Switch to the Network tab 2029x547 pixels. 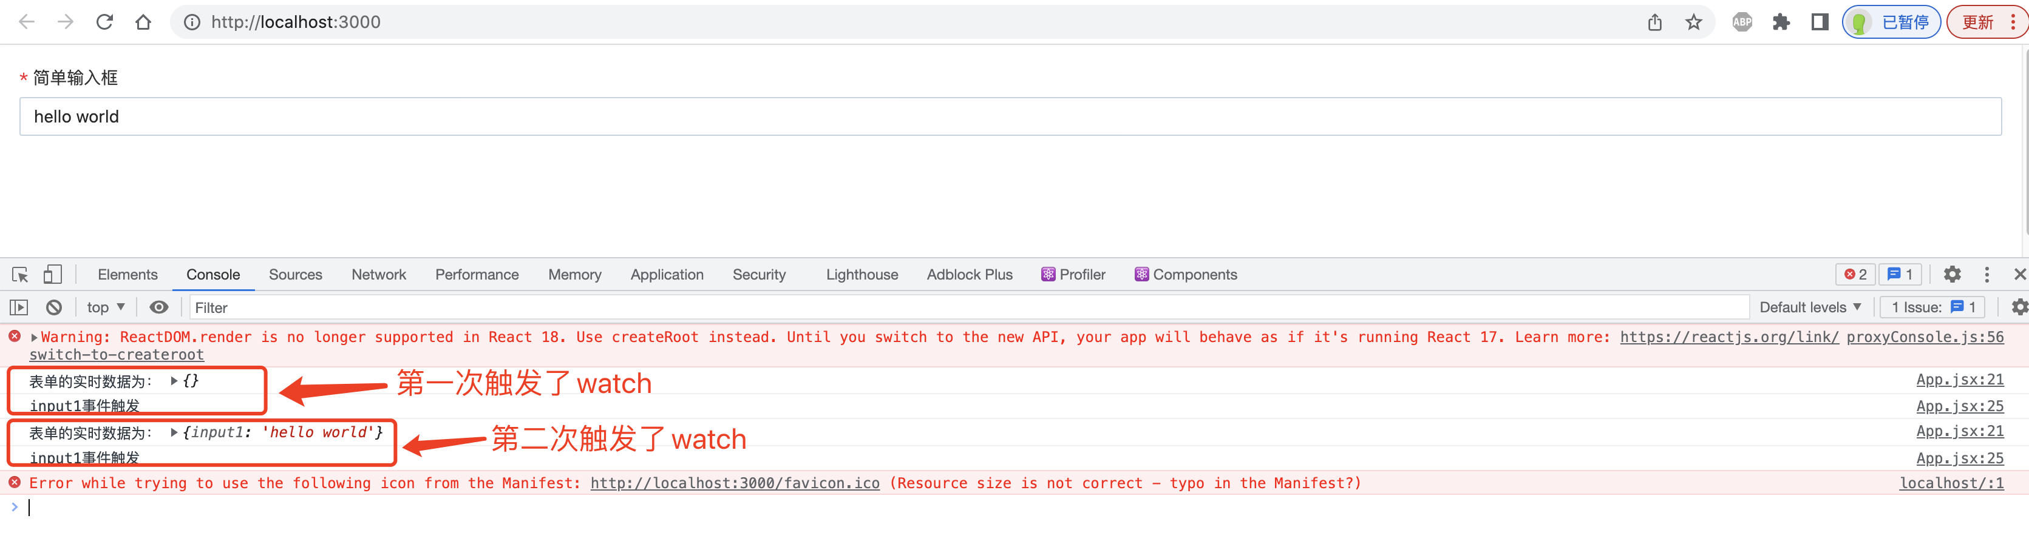coord(379,274)
